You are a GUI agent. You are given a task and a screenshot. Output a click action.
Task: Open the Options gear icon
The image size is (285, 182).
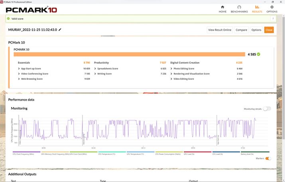coord(272,7)
